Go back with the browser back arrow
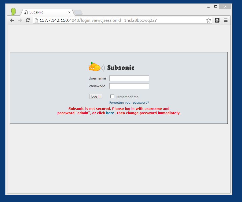The width and height of the screenshot is (242, 202). 12,20
